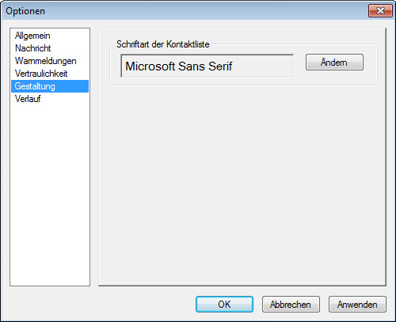This screenshot has height=322, width=396.
Task: Change the contact list font via Ändern
Action: 334,63
